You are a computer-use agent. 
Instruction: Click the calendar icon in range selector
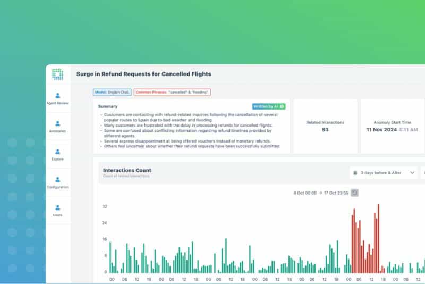tap(355, 173)
